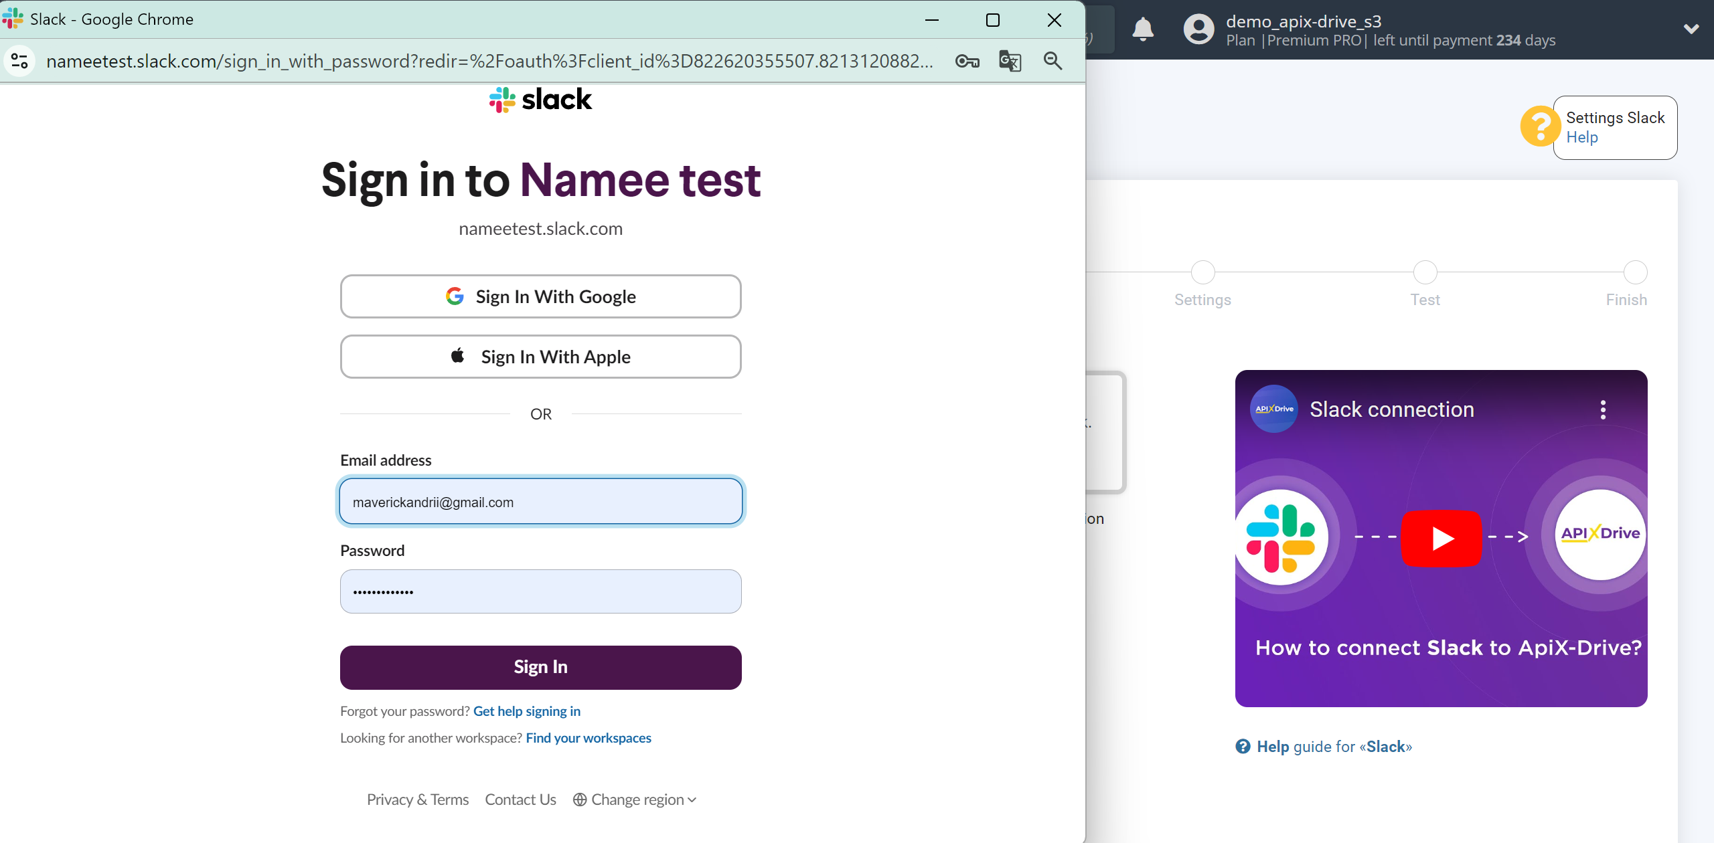Expand the Change region dropdown at bottom
This screenshot has height=843, width=1714.
636,800
